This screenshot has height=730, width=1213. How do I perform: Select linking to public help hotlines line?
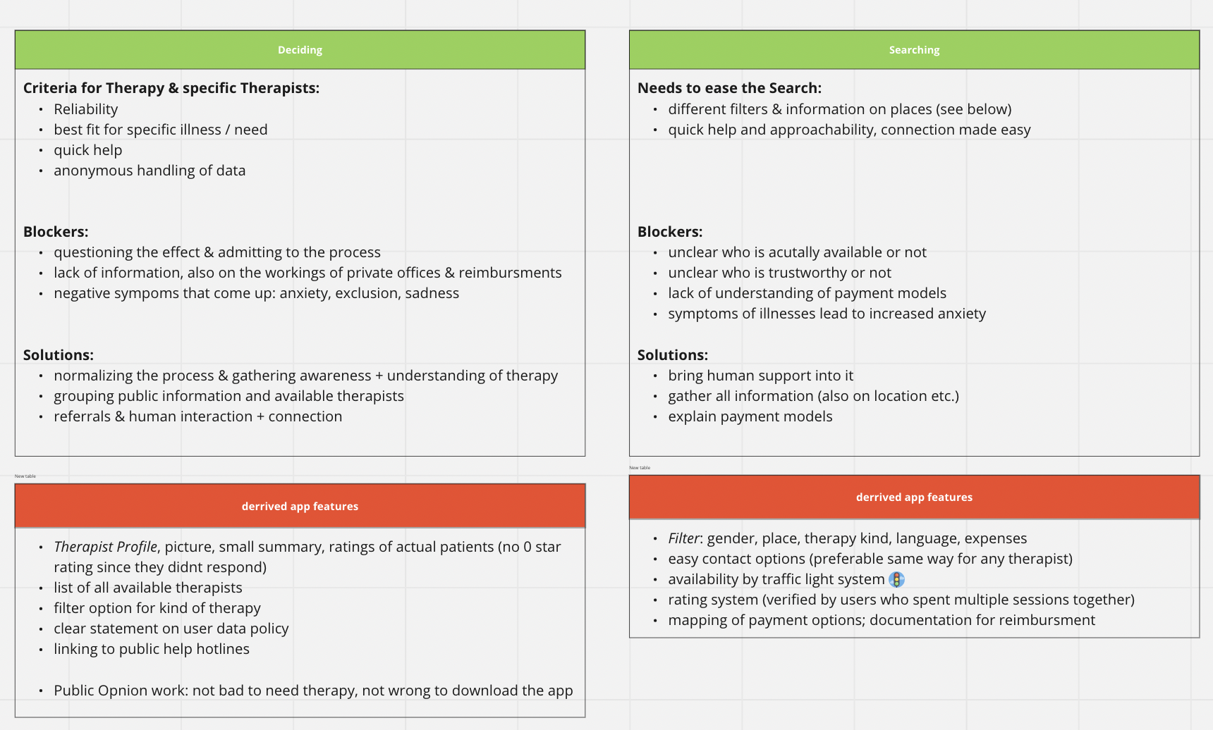152,649
